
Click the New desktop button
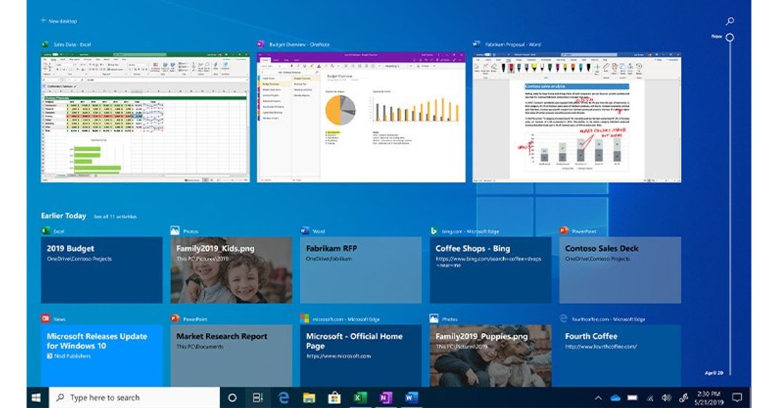(60, 21)
